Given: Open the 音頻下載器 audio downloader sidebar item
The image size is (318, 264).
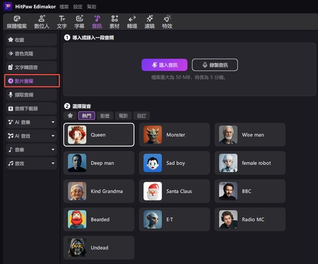Looking at the screenshot, I should (31, 109).
